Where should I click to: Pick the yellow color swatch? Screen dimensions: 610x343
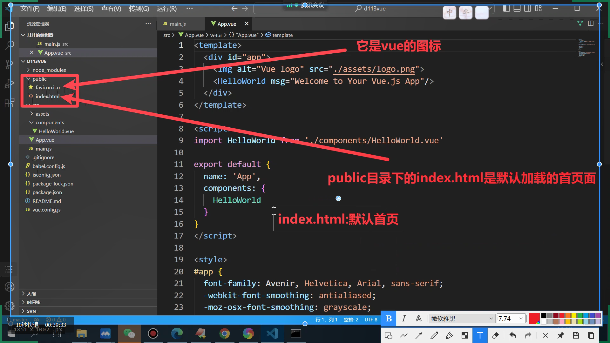pos(574,315)
